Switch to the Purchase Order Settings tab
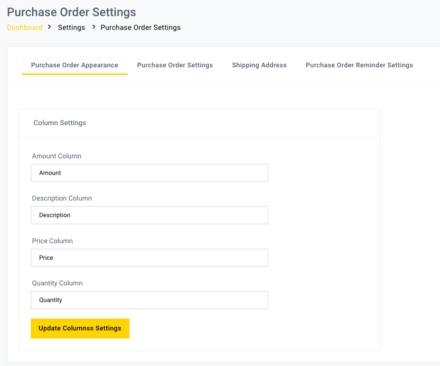The image size is (440, 366). [x=175, y=65]
